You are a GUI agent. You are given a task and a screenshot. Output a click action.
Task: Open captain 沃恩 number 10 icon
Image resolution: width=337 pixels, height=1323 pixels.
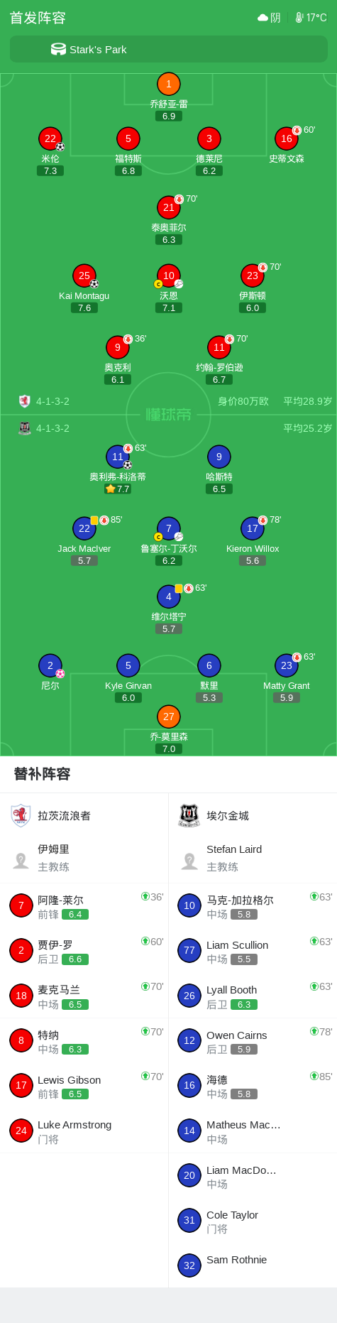pos(168,276)
